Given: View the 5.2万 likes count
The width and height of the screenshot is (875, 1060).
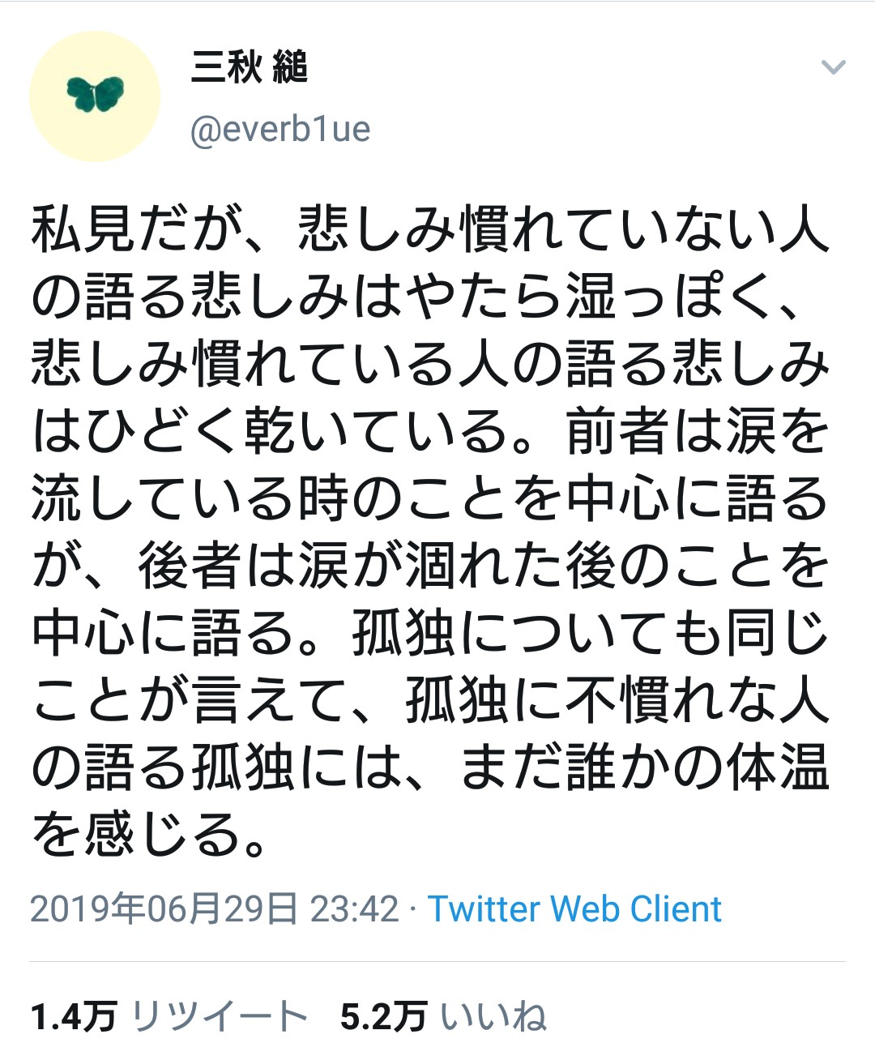Looking at the screenshot, I should click(383, 1017).
